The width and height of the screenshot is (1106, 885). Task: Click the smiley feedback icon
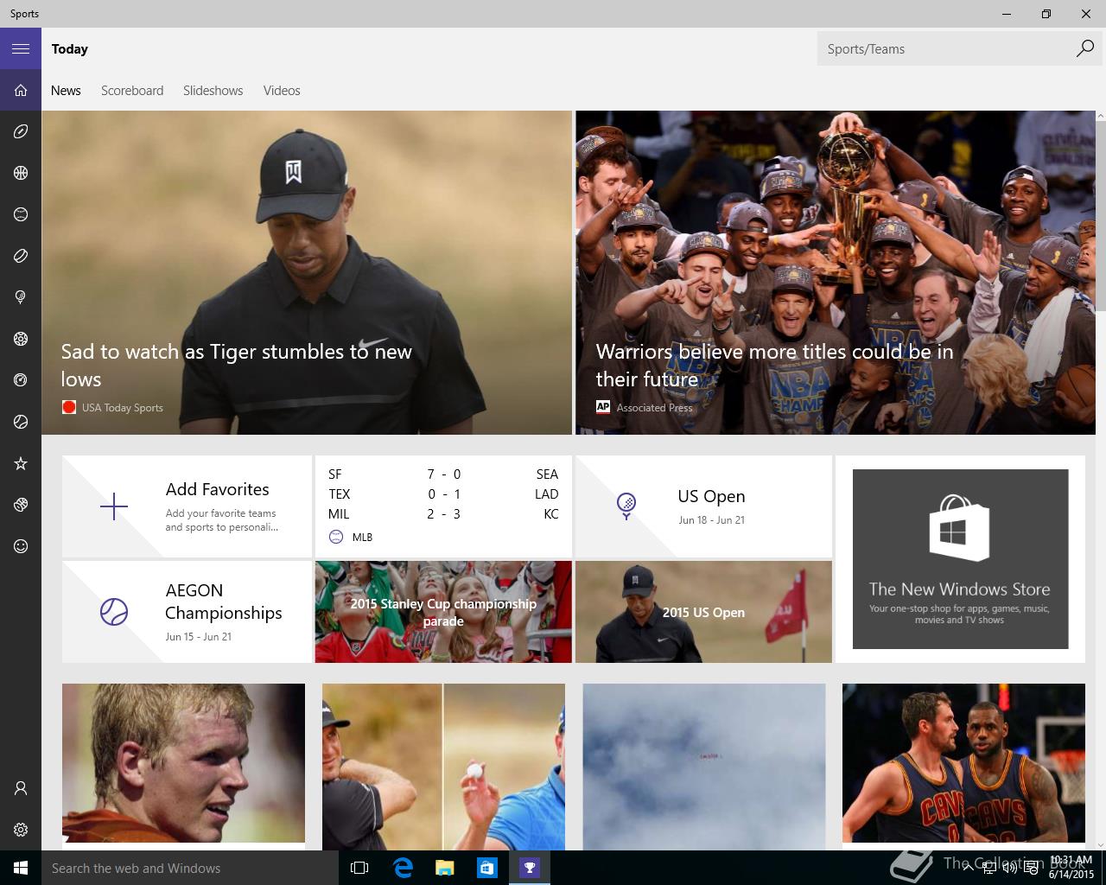[21, 546]
